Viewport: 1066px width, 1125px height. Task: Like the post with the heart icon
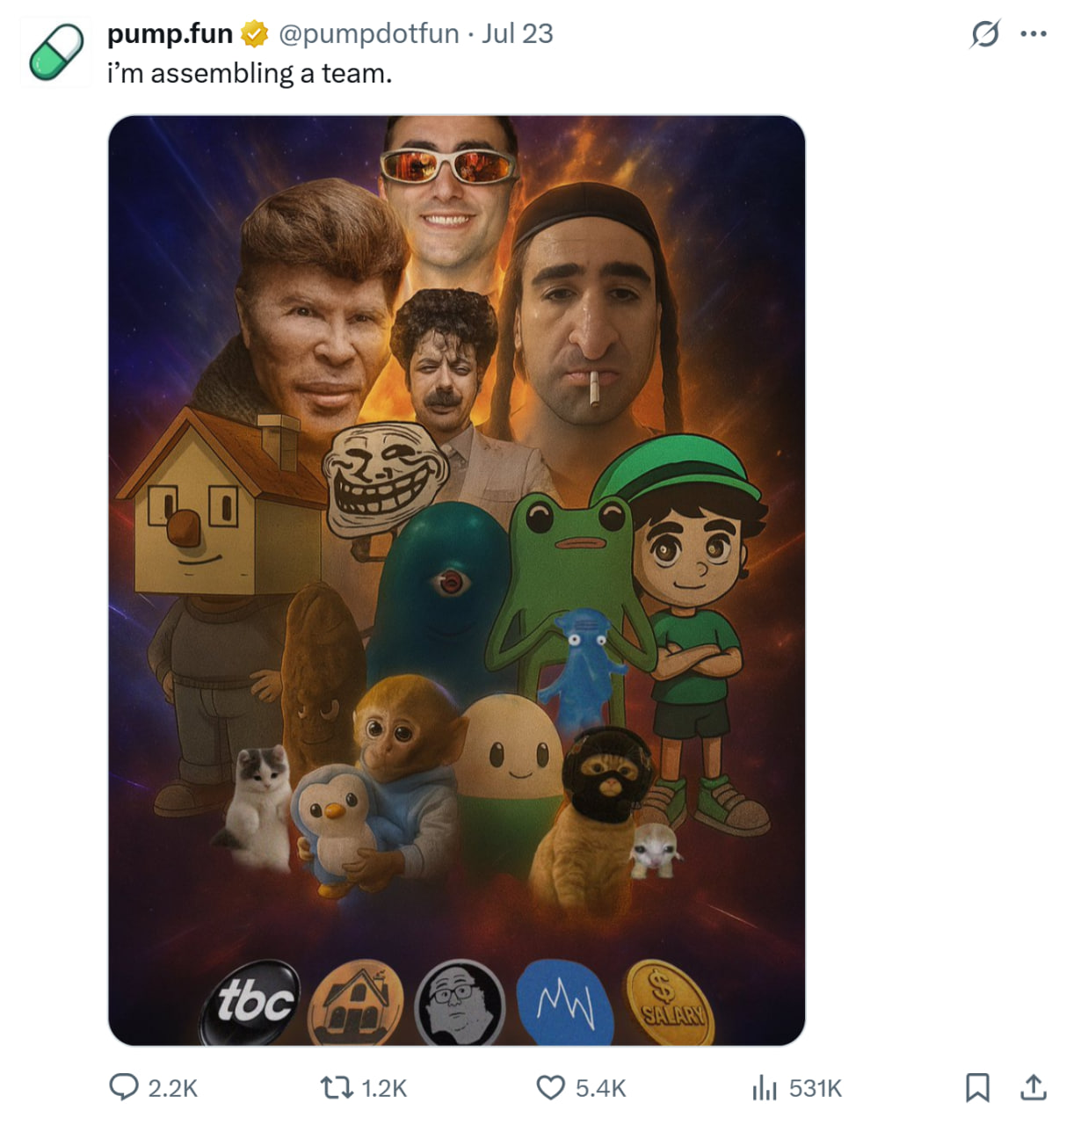[x=551, y=1088]
